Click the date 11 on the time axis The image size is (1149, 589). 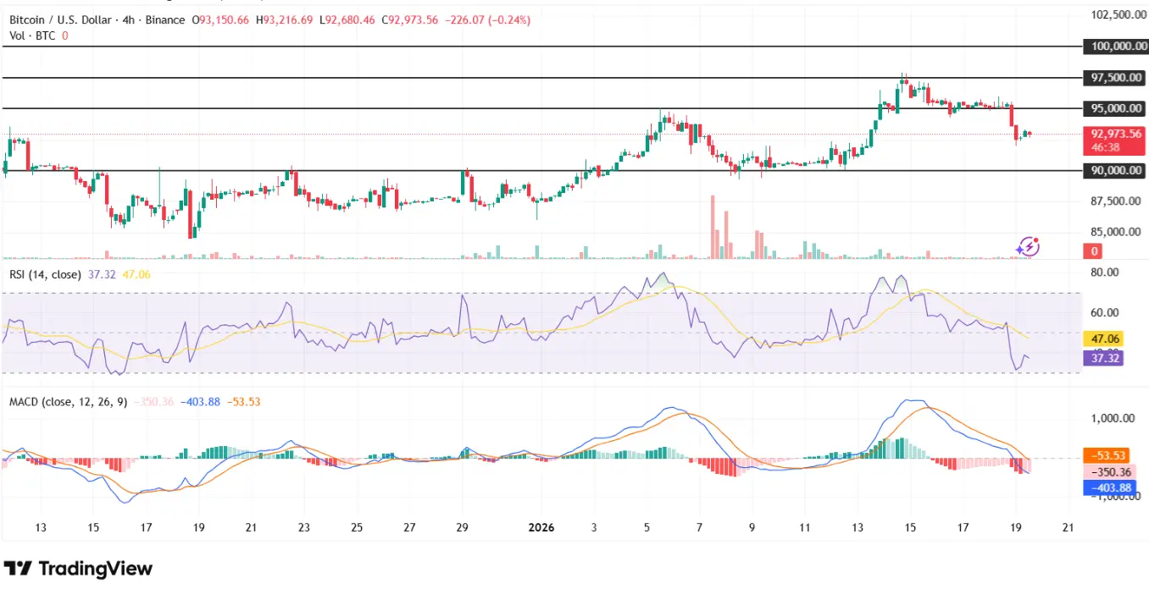[805, 528]
